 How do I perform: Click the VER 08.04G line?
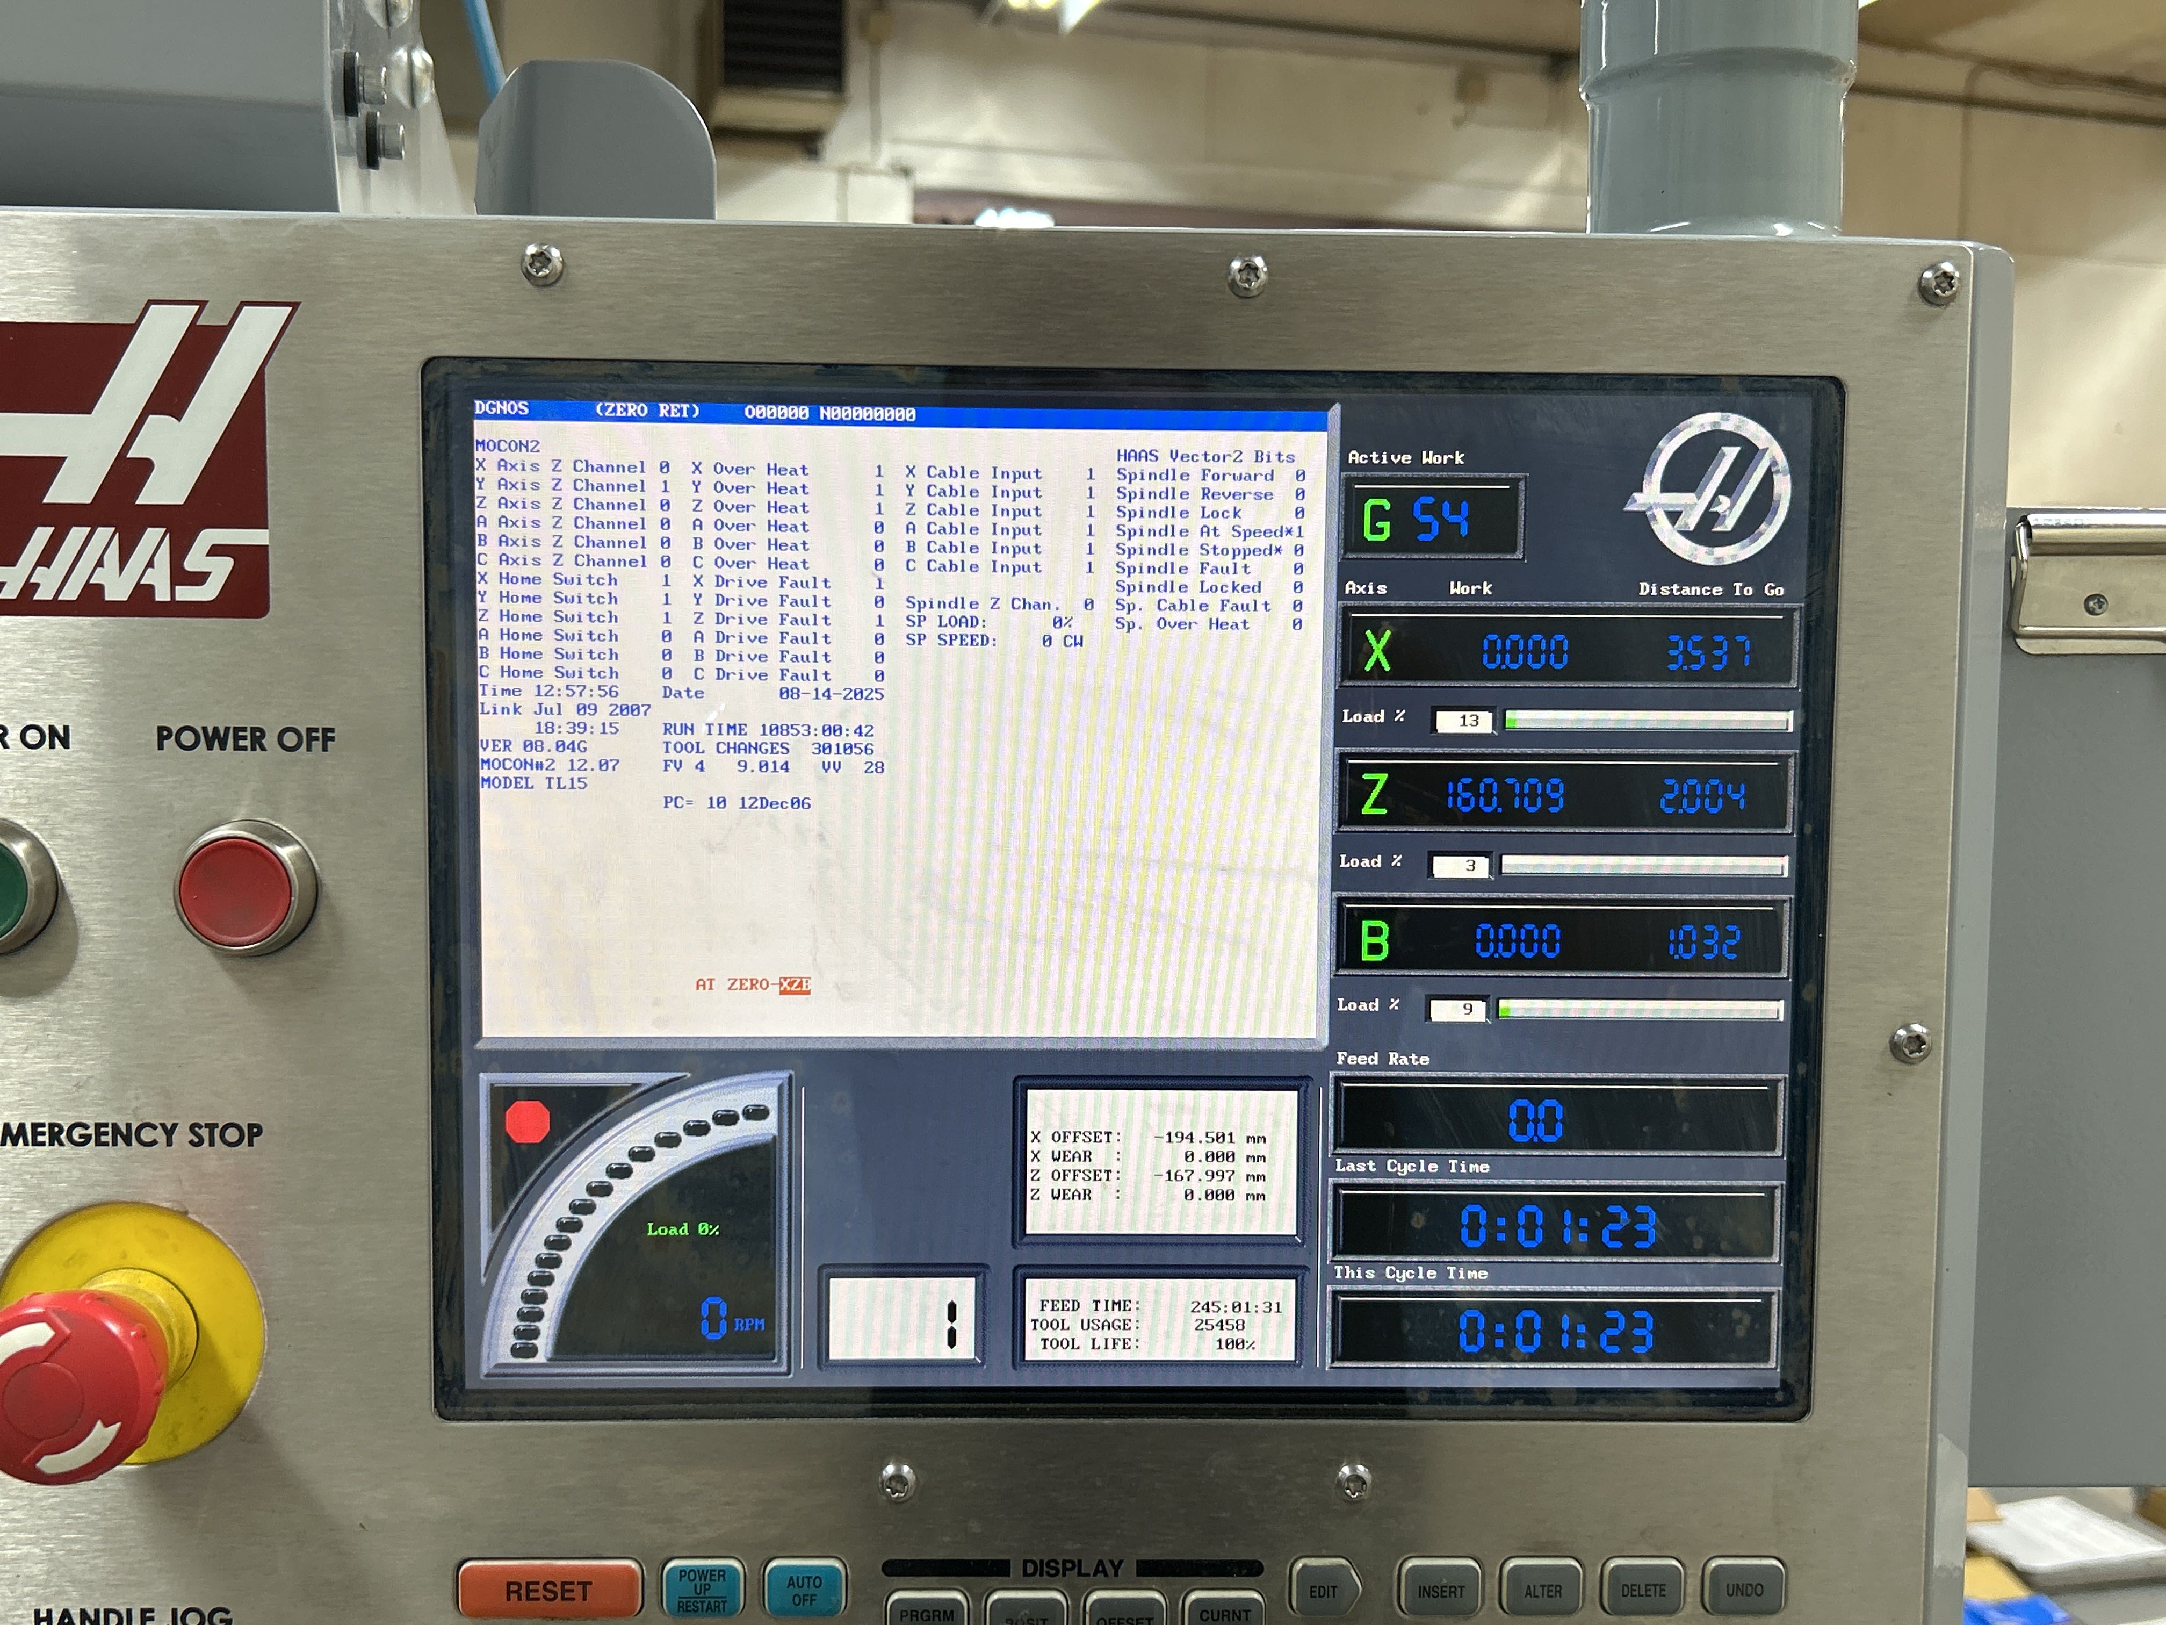[x=533, y=746]
